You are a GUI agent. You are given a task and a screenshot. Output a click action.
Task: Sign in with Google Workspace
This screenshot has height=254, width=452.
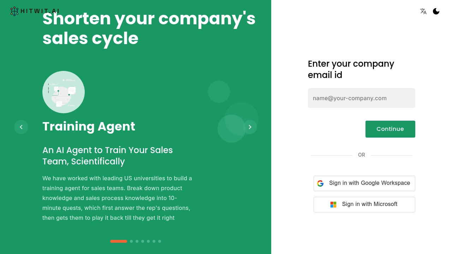pos(364,183)
